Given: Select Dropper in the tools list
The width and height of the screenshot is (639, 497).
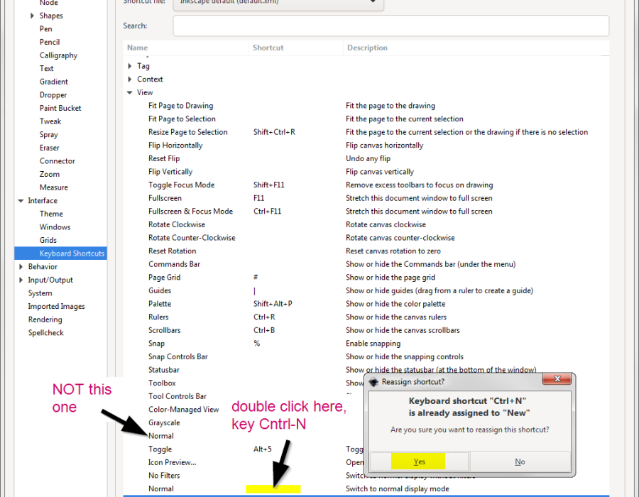Looking at the screenshot, I should [53, 95].
